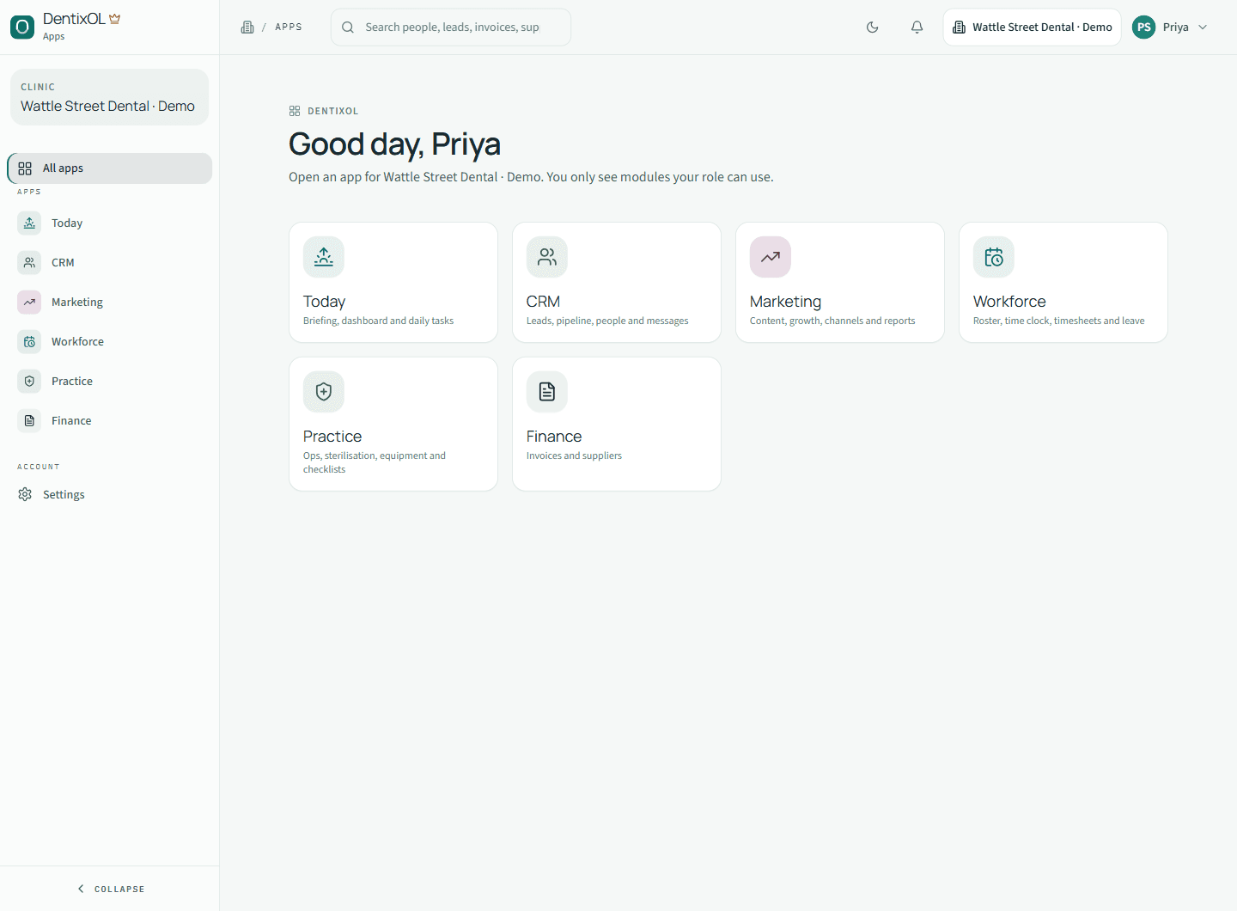Go to Practice in the sidebar
Image resolution: width=1237 pixels, height=911 pixels.
coord(110,382)
